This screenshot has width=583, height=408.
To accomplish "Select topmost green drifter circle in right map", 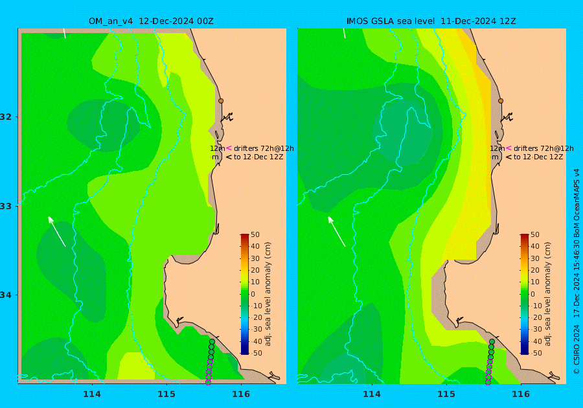I will coord(492,341).
